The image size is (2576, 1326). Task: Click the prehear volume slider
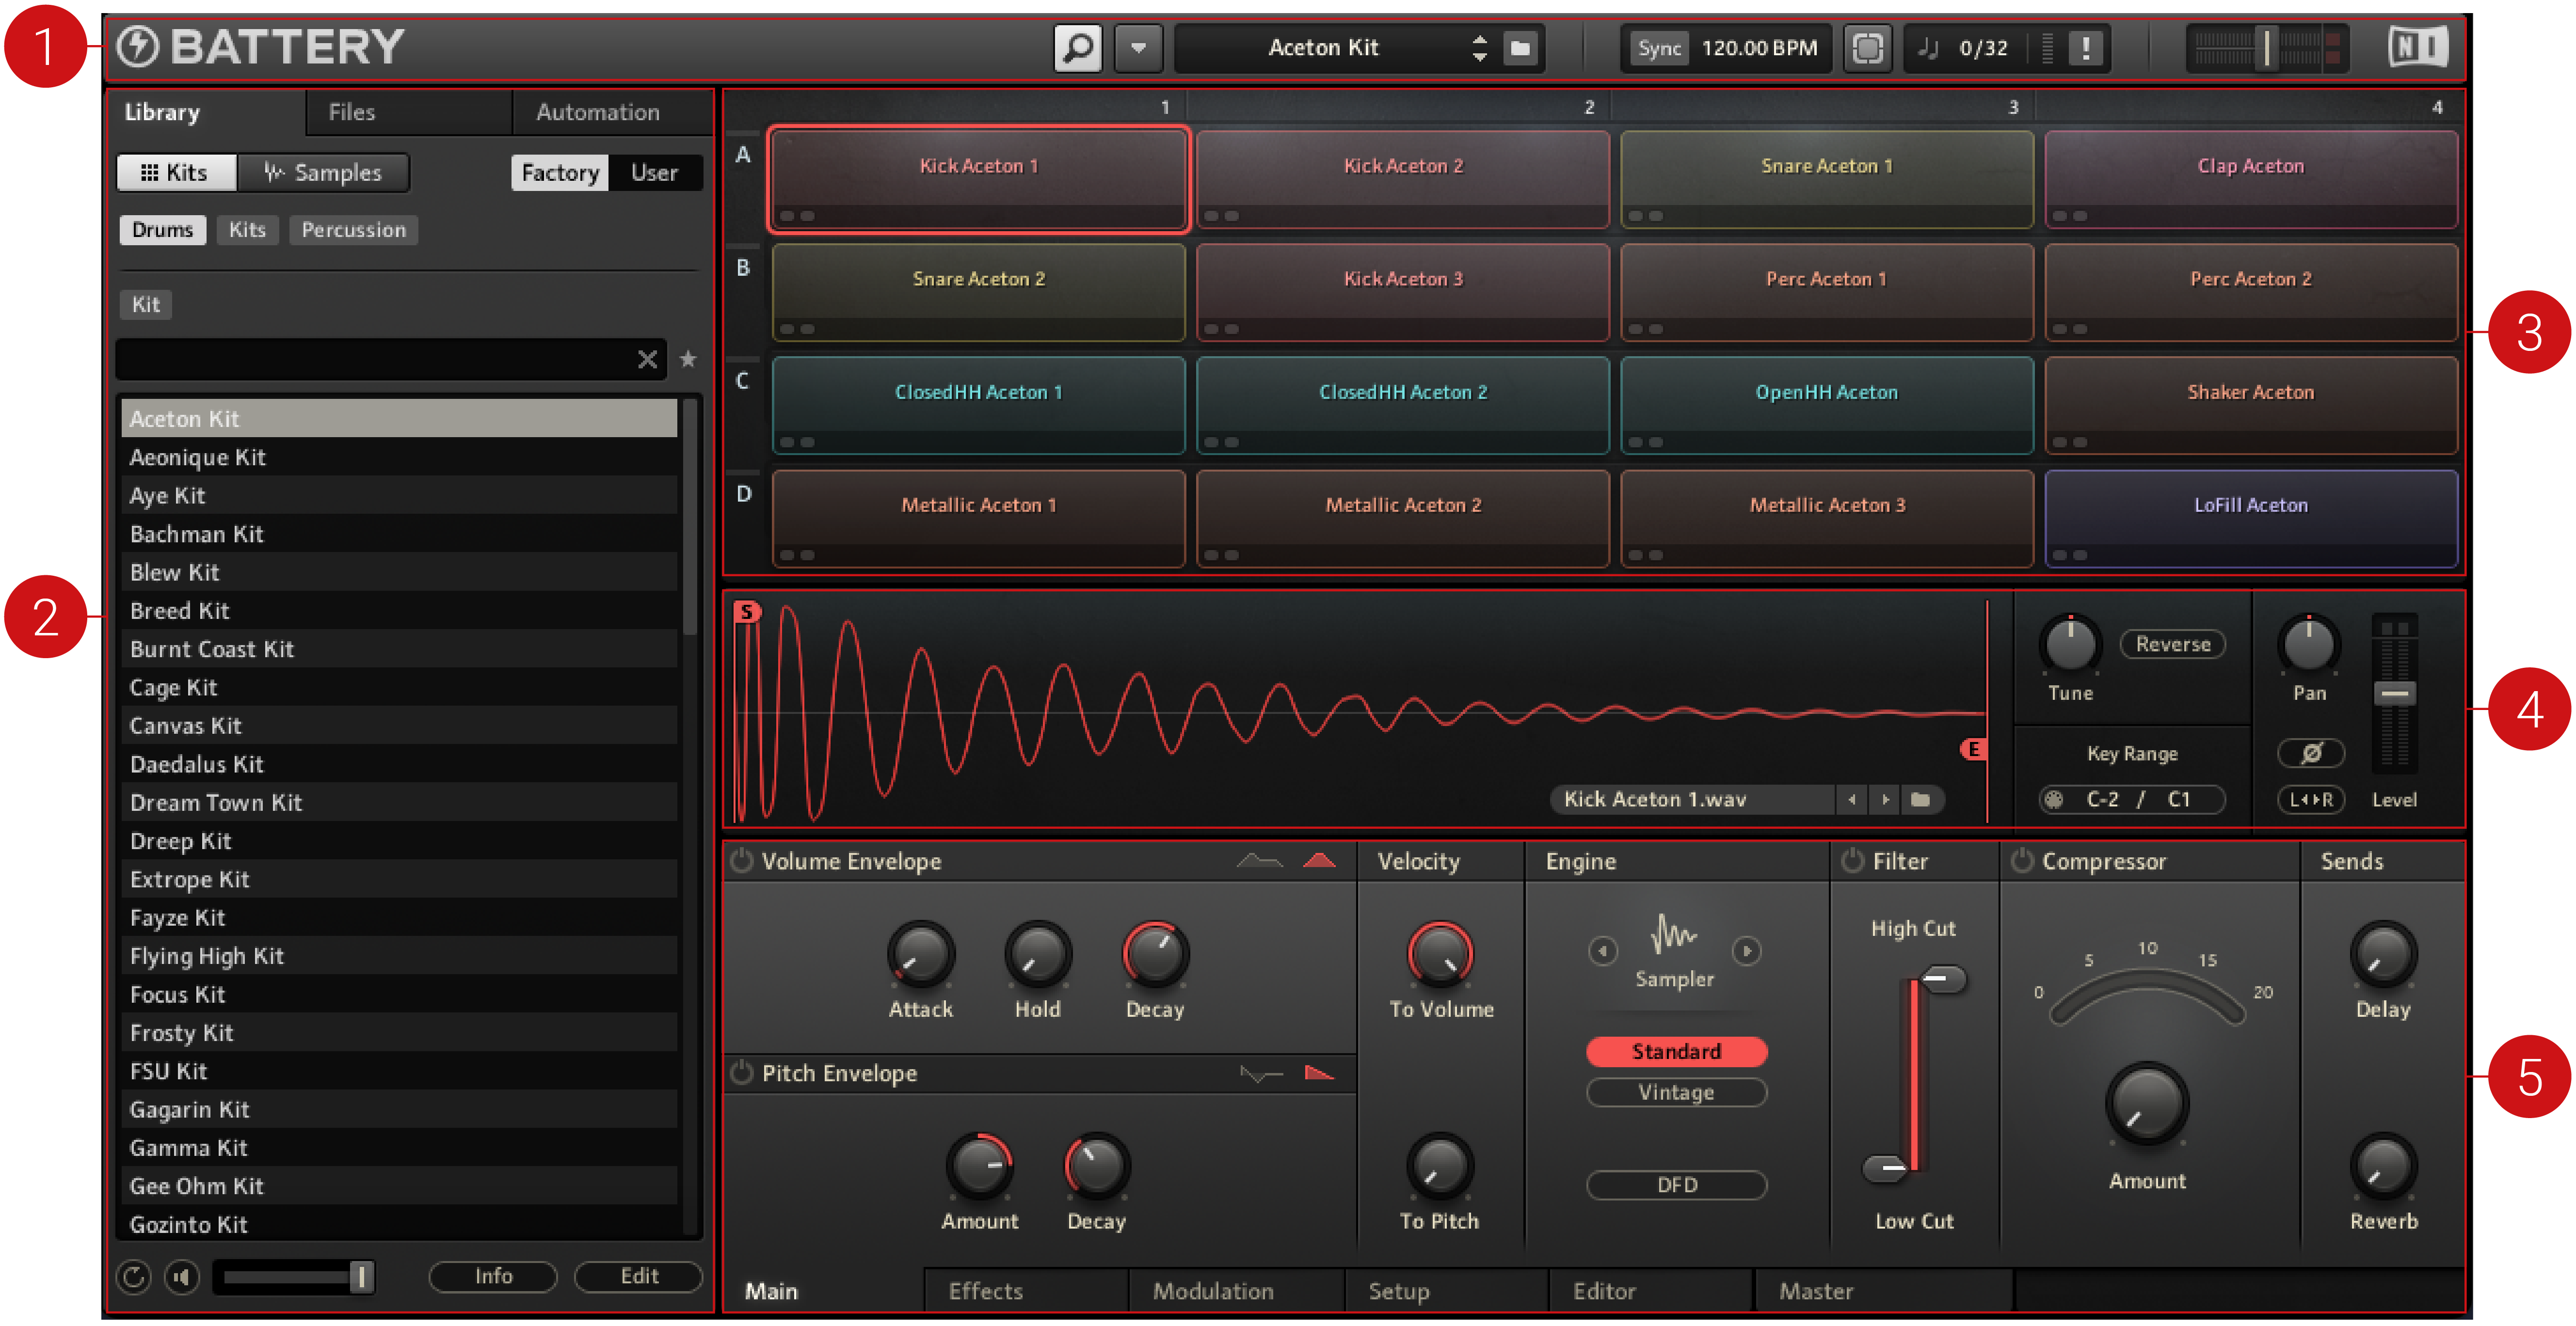(295, 1276)
